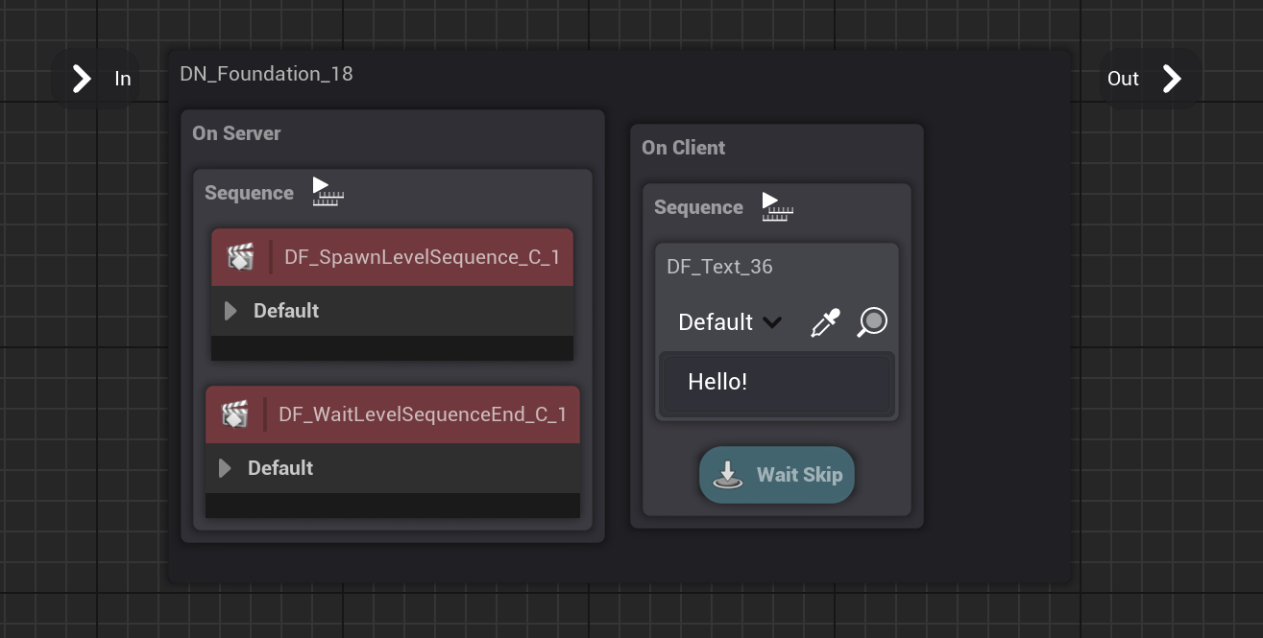This screenshot has height=638, width=1263.
Task: Click the Out pin arrow icon
Action: 1172,79
